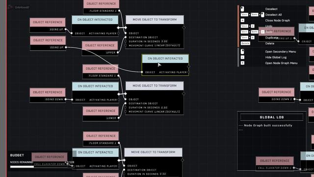This screenshot has height=177, width=314.
Task: Click the Going Up 1 reference output pin
Action: 294,38
